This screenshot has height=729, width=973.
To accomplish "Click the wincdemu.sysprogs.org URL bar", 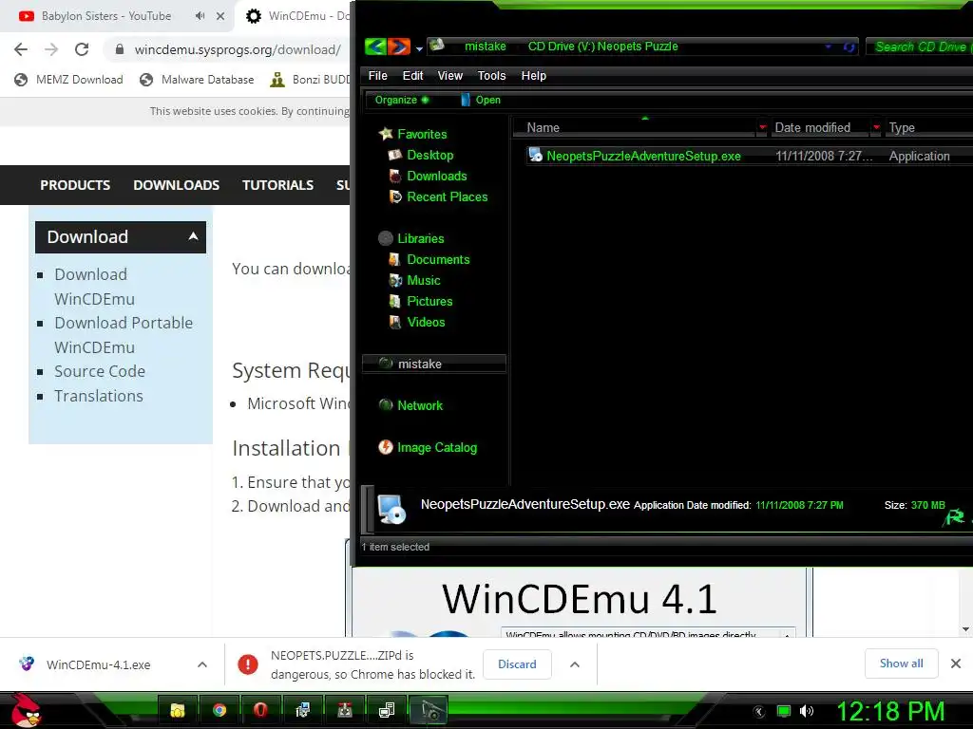I will pos(237,49).
